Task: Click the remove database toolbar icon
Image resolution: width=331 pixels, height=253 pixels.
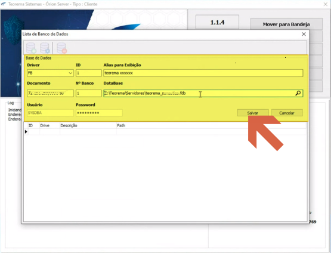Action: click(x=62, y=48)
